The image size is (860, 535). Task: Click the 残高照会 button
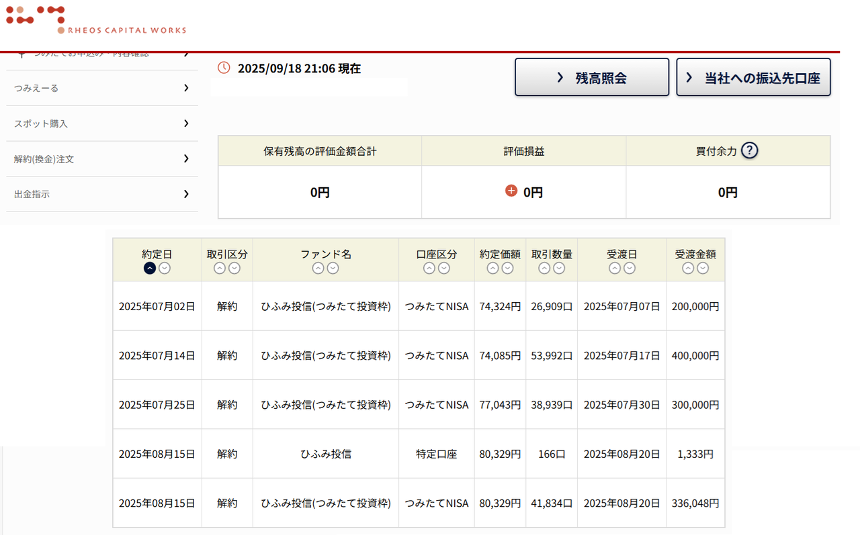click(592, 77)
